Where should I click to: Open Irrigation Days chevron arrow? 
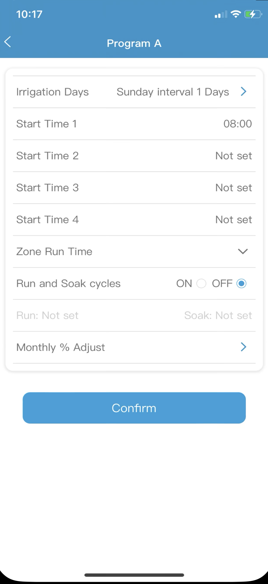click(x=243, y=92)
